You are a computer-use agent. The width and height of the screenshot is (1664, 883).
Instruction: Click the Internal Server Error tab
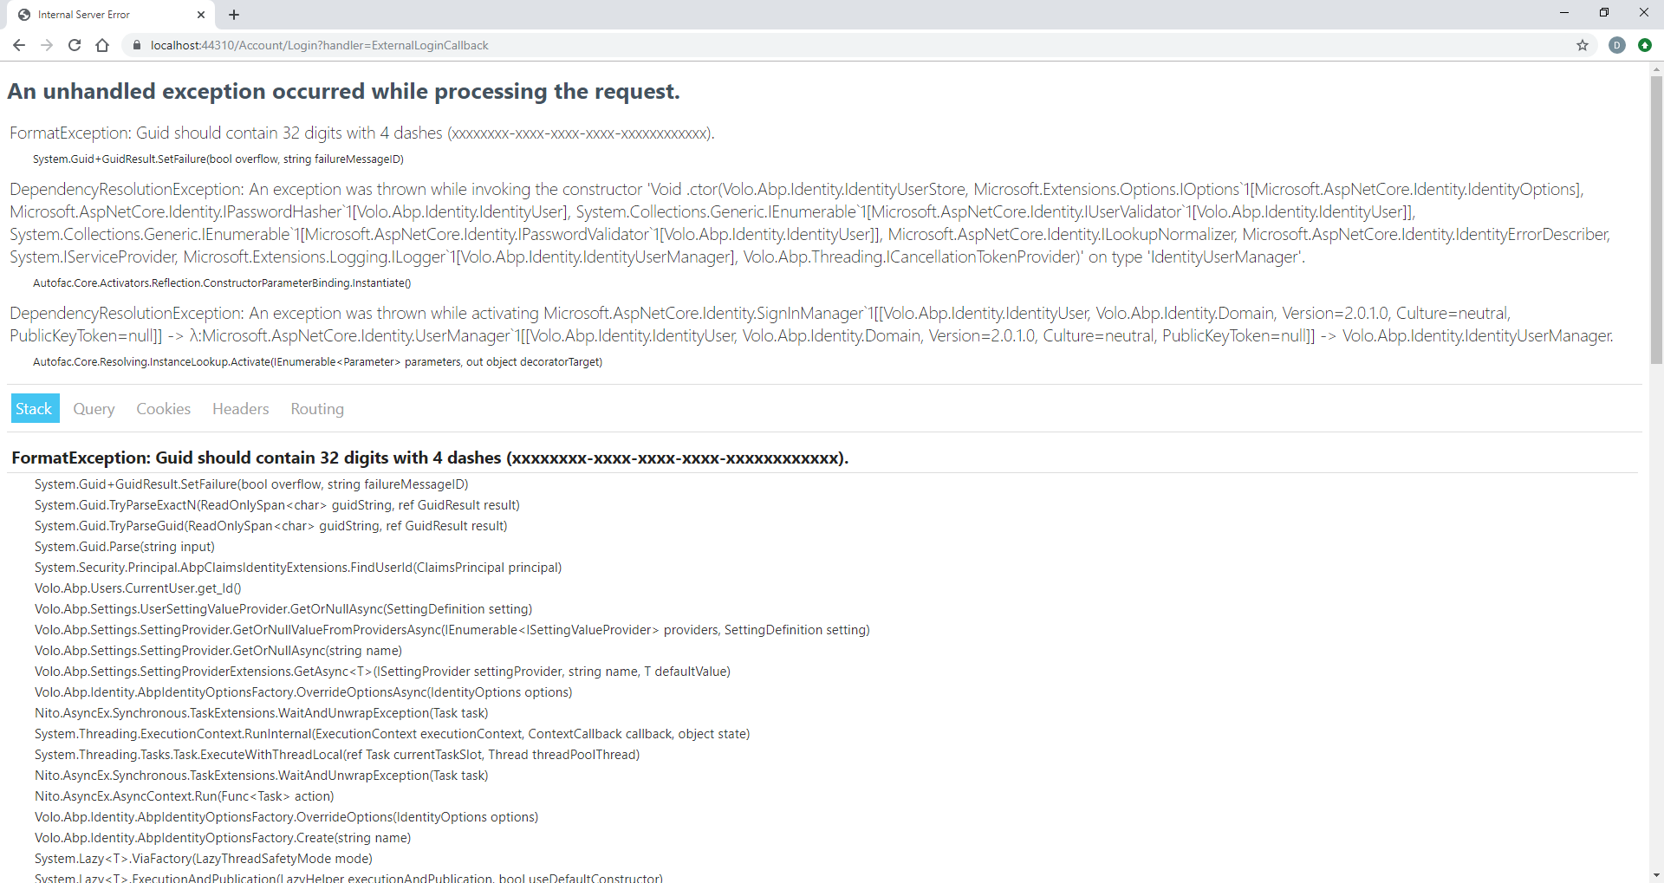coord(87,15)
